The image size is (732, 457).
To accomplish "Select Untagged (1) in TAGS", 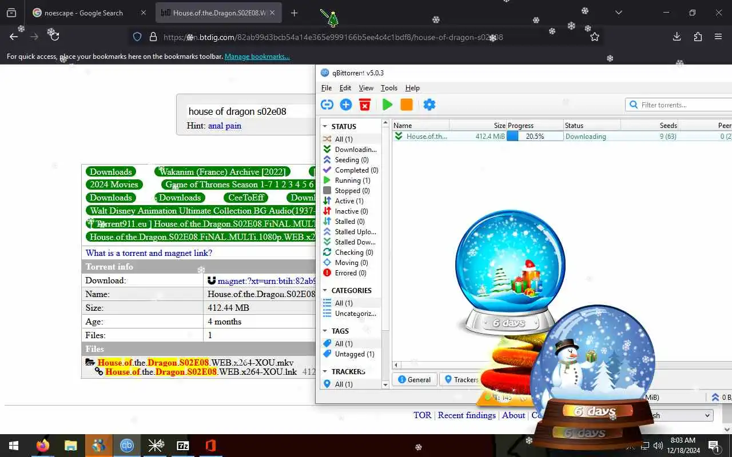I will coord(350,354).
